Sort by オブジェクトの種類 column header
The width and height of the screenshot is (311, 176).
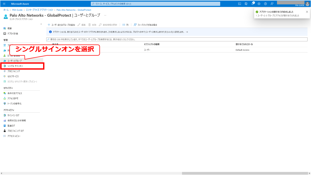pos(152,44)
